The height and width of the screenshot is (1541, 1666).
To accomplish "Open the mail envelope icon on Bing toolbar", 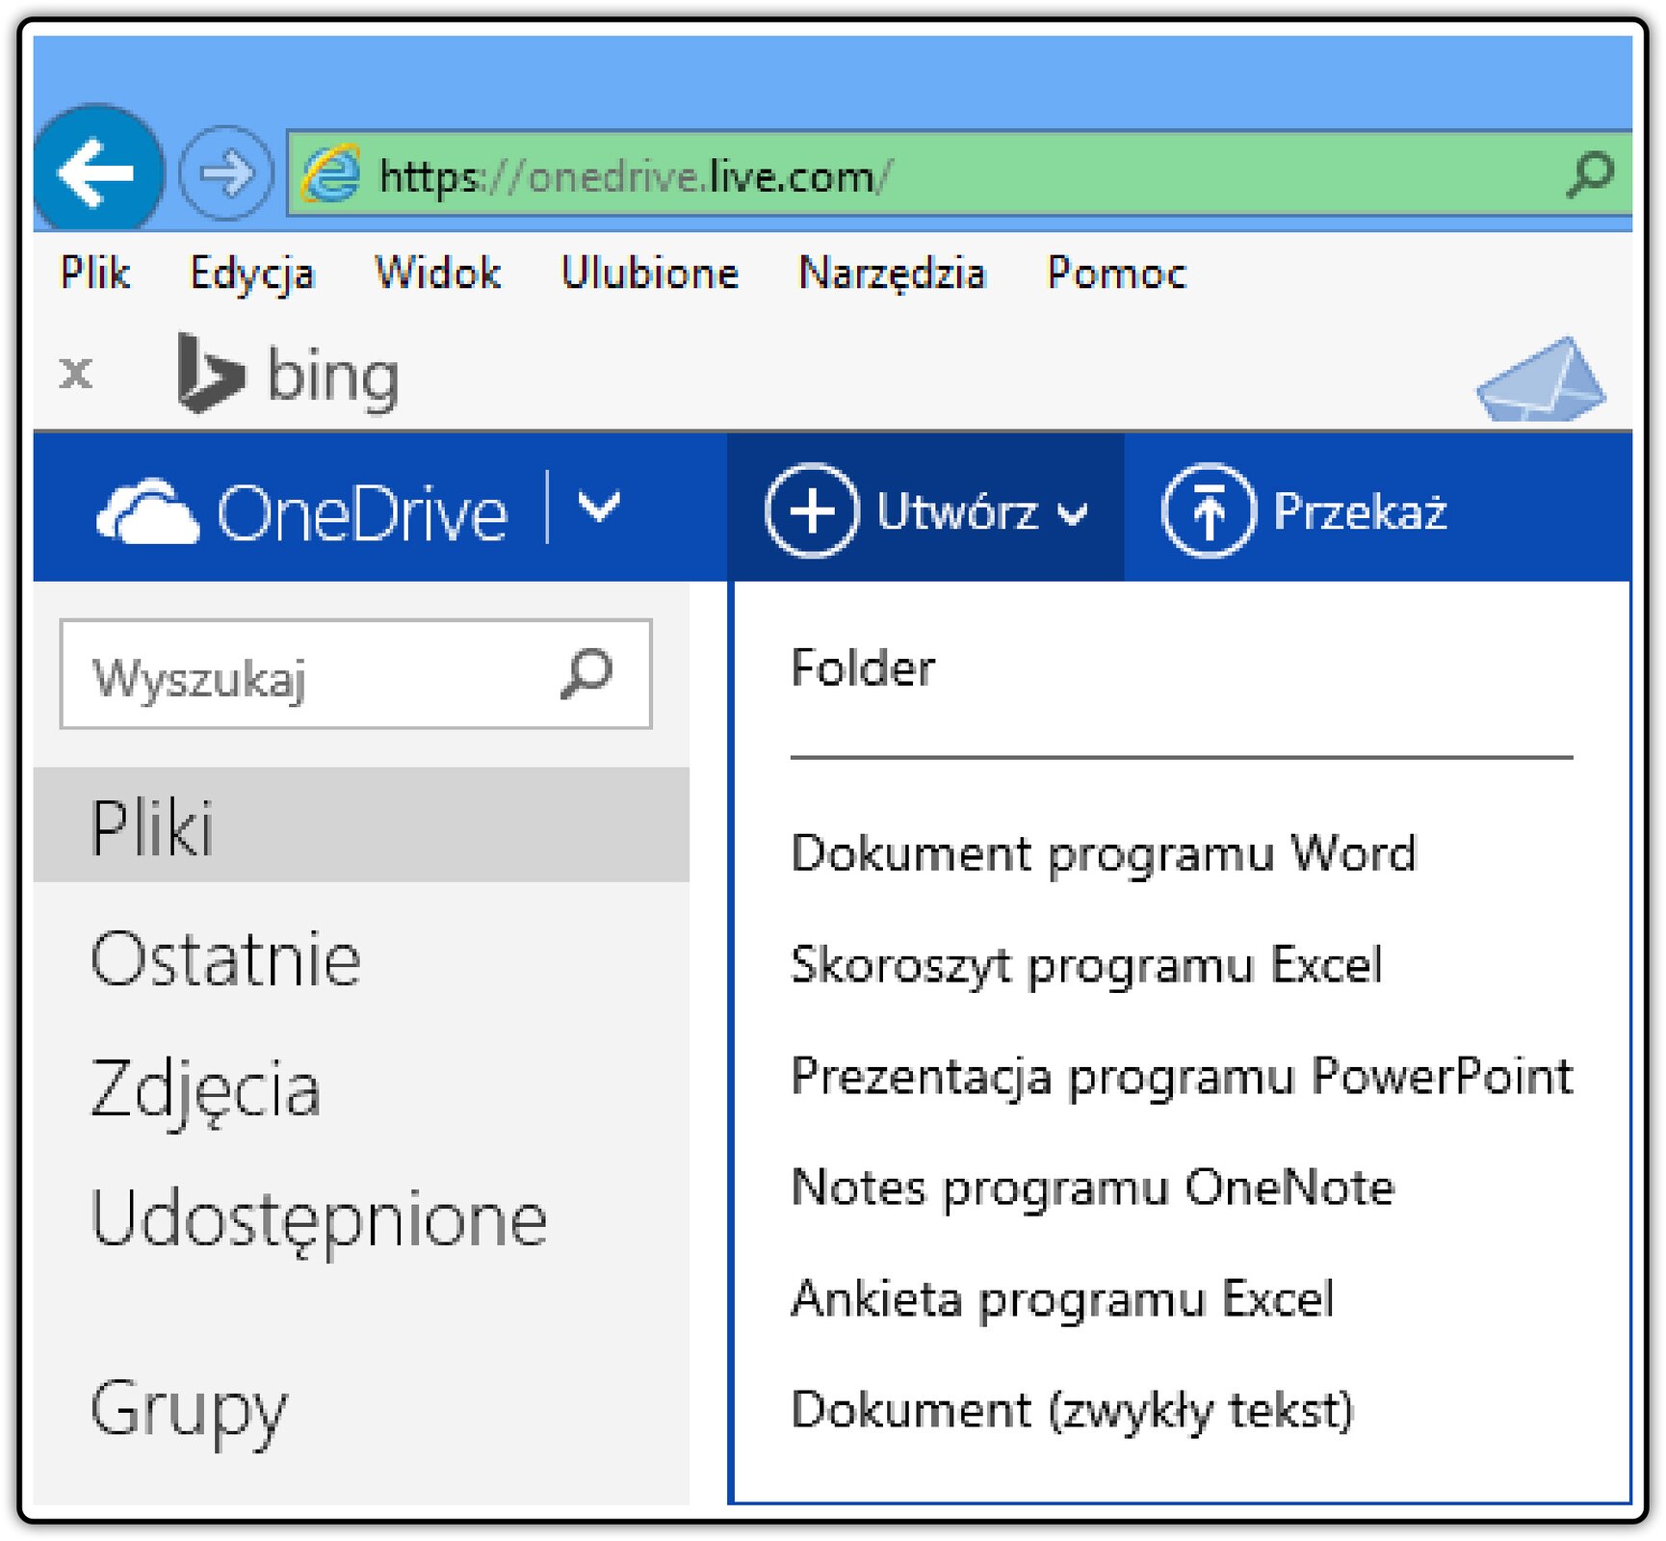I will (1541, 379).
